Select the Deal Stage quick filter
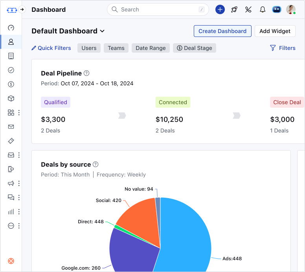Screen dimensions: 305x272 click(195, 48)
